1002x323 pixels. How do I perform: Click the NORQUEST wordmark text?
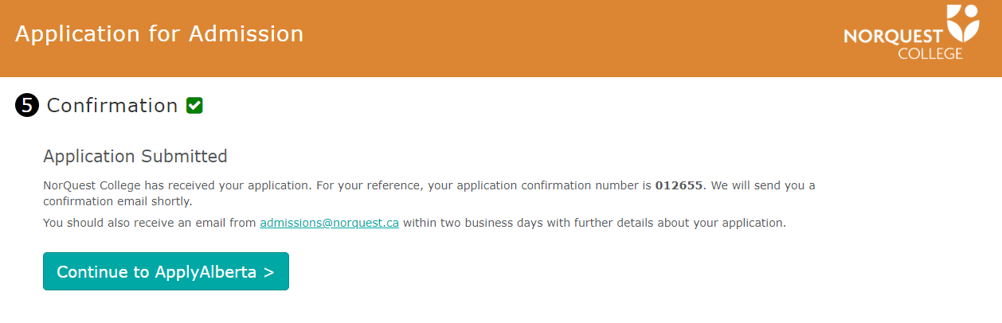coord(893,37)
